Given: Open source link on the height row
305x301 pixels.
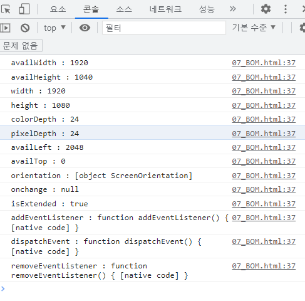Looking at the screenshot, I should pos(264,105).
